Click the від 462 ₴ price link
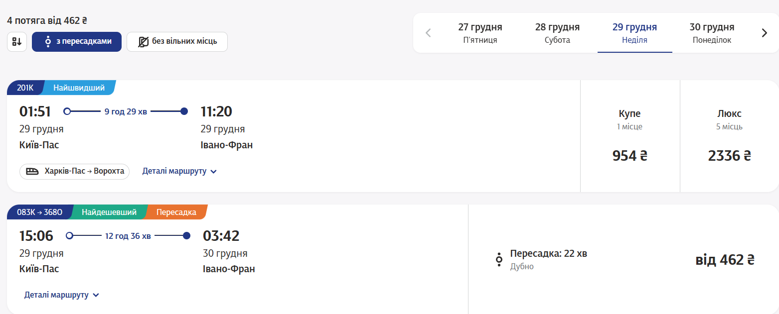The width and height of the screenshot is (779, 314). coord(725,259)
